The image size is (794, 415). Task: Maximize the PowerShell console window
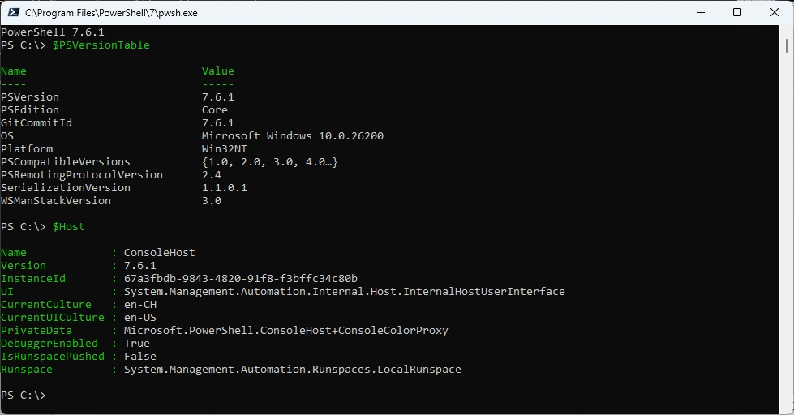coord(736,12)
